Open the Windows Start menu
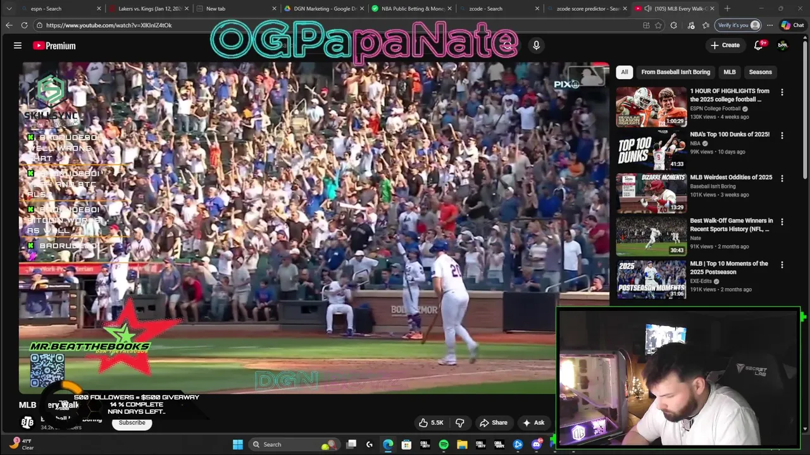Screen dimensions: 810x455 238,444
